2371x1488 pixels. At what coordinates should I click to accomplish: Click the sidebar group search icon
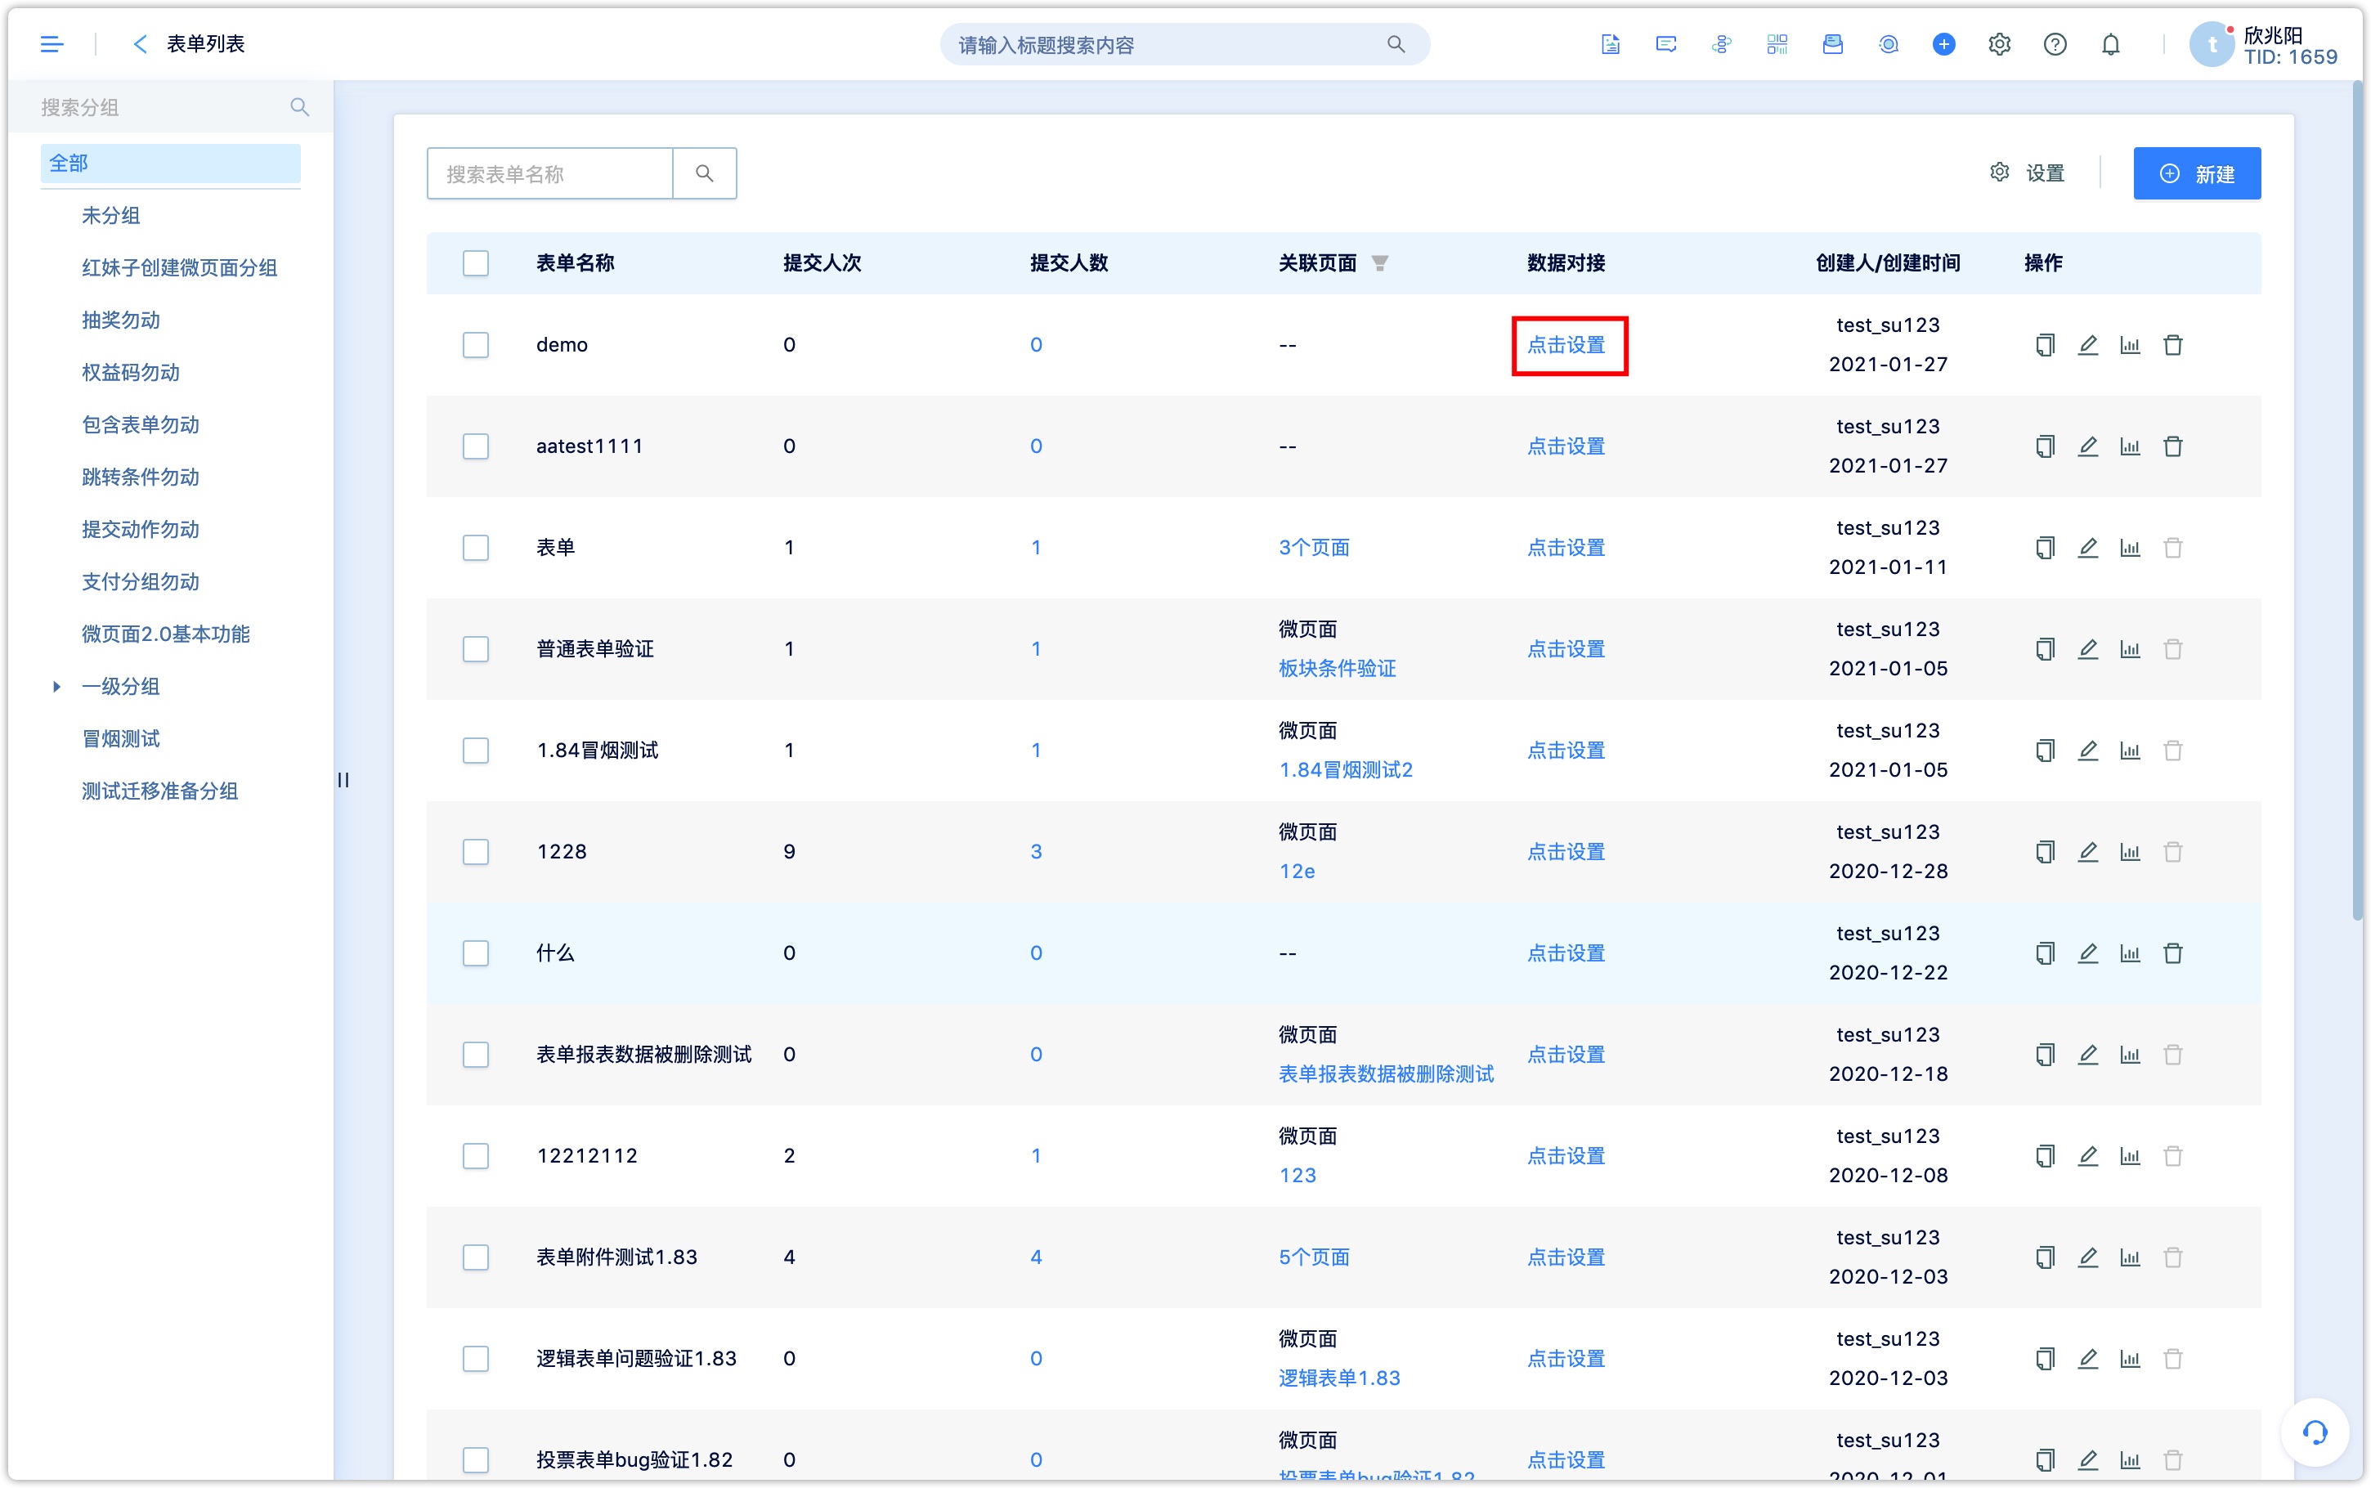299,107
